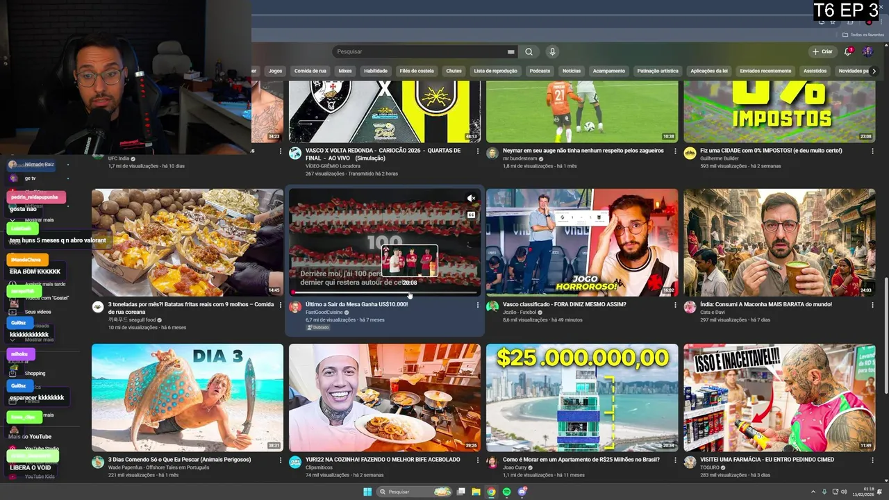Click the mr bundesteam channel avatar
Screen dimensions: 889x500
point(492,153)
